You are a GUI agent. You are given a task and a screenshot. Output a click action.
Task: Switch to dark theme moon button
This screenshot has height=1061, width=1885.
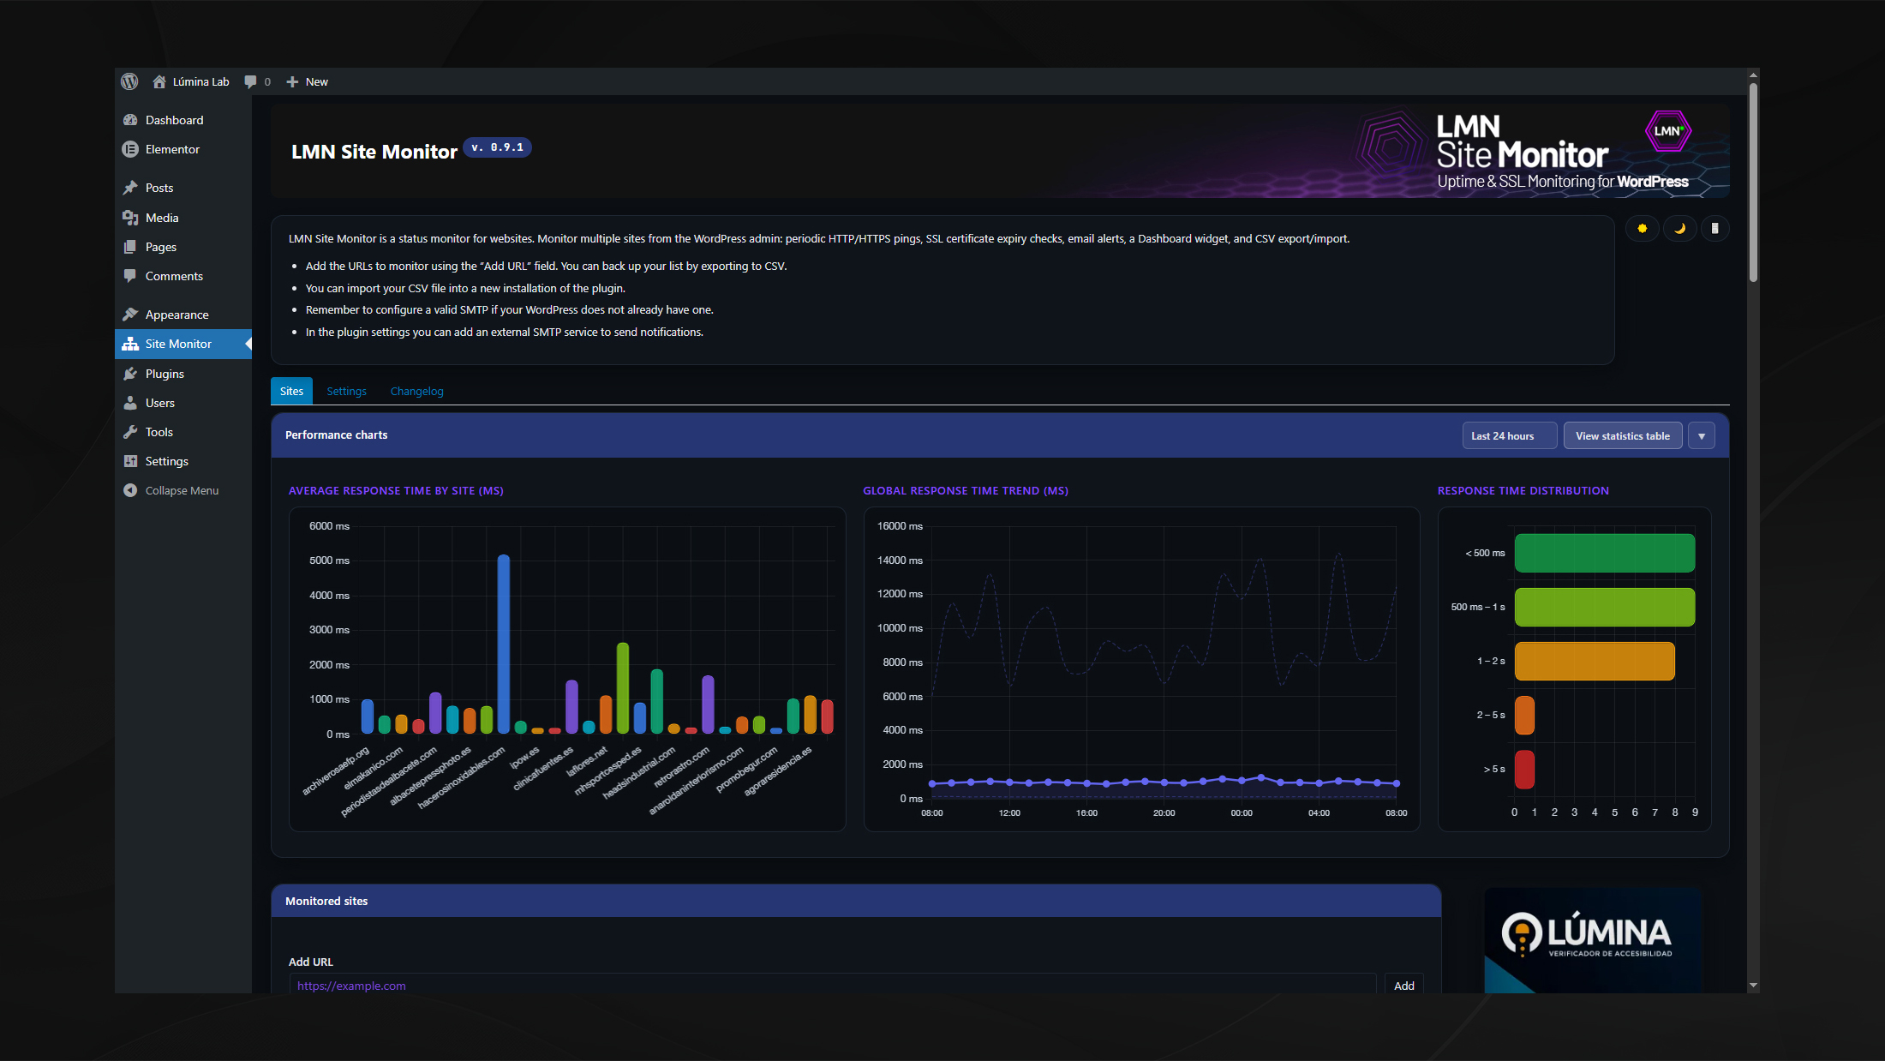click(1679, 228)
